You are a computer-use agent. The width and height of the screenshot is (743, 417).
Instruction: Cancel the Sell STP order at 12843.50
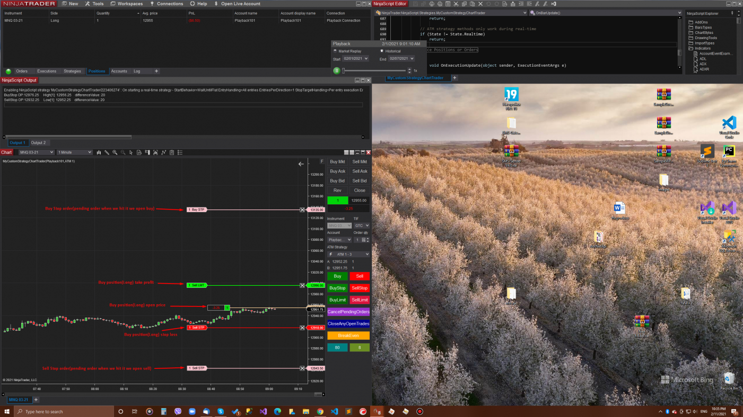302,368
